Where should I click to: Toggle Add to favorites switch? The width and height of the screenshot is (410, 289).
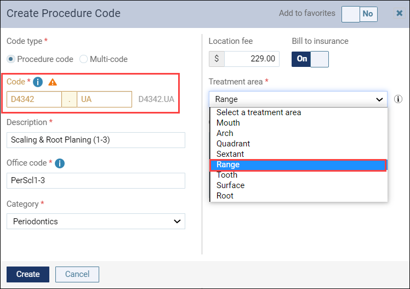(x=359, y=14)
